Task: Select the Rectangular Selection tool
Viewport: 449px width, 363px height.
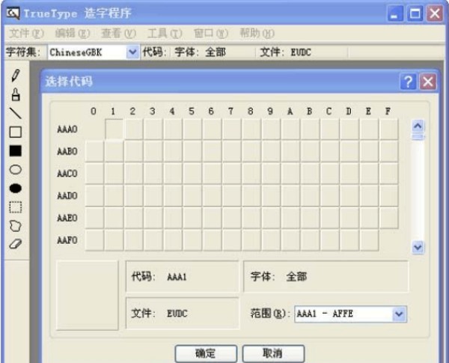Action: 16,207
